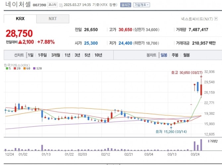The image size is (222, 165).
Task: Click the 거래량 volume legend label
Action: point(214,141)
